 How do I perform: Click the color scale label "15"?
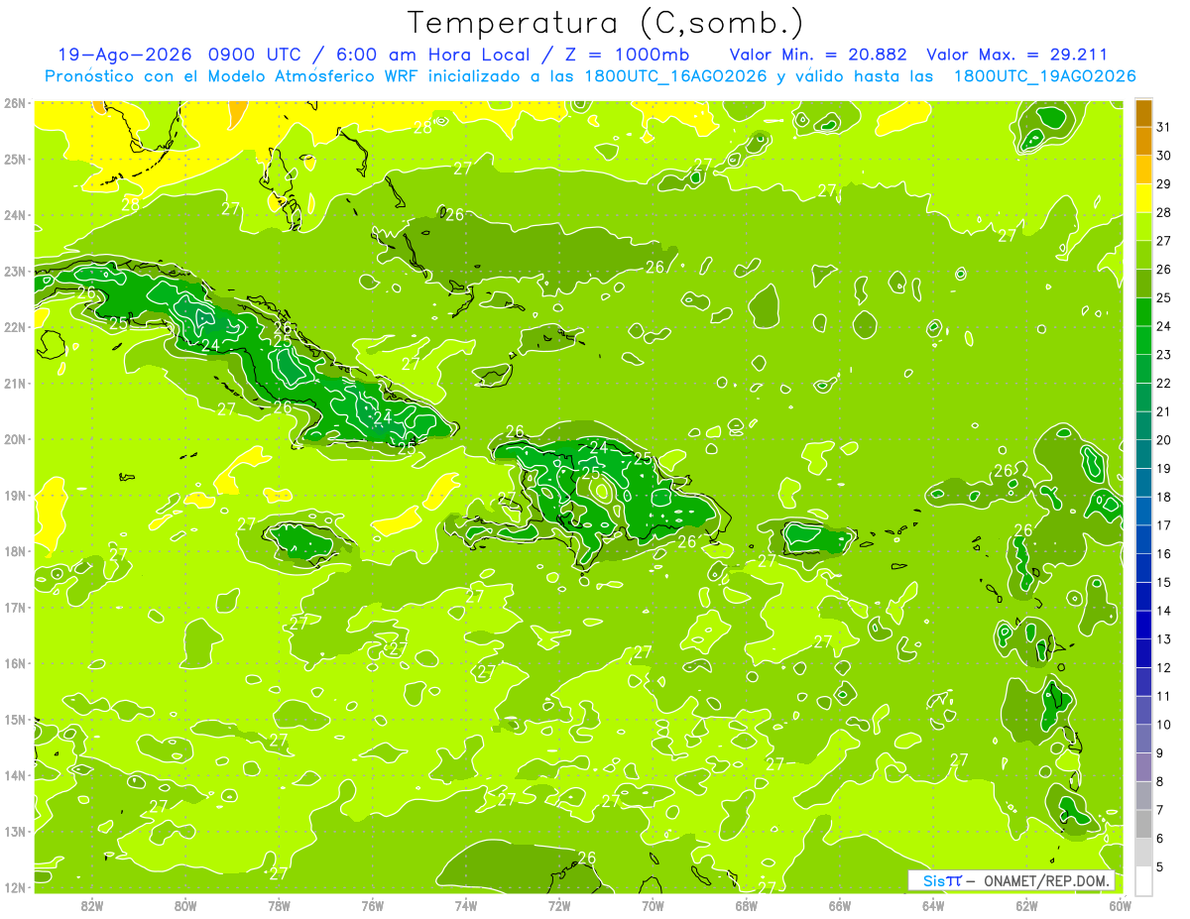[1163, 583]
